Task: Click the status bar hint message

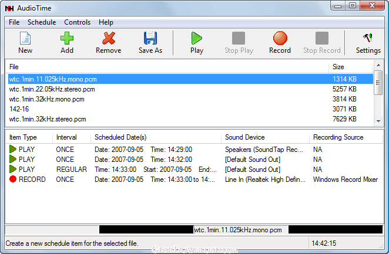Action: point(72,243)
